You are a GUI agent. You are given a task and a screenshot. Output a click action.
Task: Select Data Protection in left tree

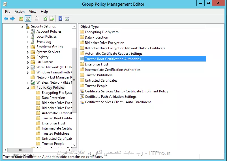tap(53, 98)
